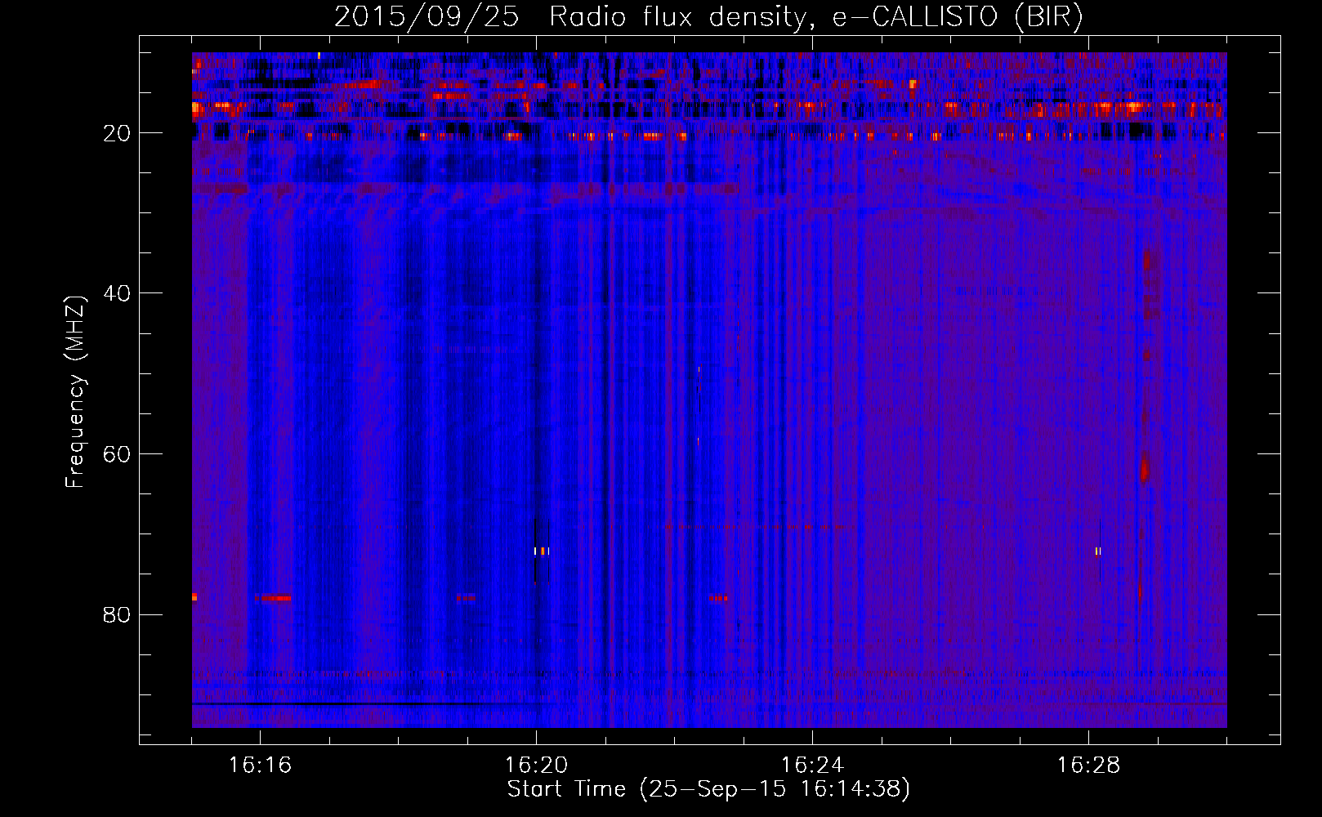Click the 80 MHz frequency tick label

point(118,614)
